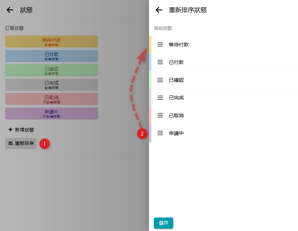The width and height of the screenshot is (298, 231).
Task: Click drag handle icon for 已付款
Action: coord(160,62)
